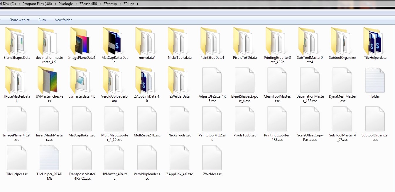395x192 pixels.
Task: Select the CleanToolMaster.zsc file icon
Action: point(277,80)
